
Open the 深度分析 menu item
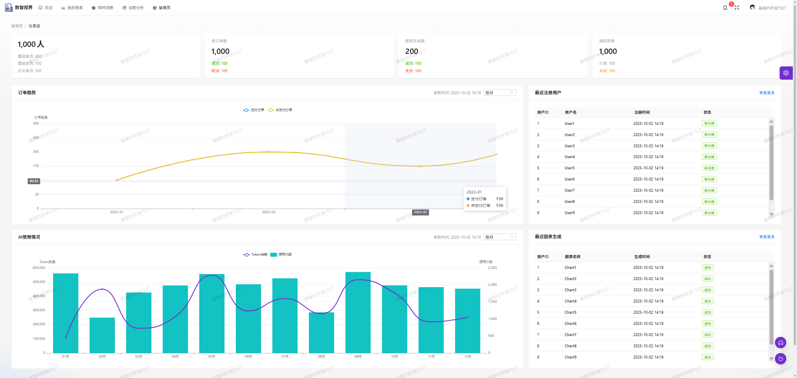(133, 8)
